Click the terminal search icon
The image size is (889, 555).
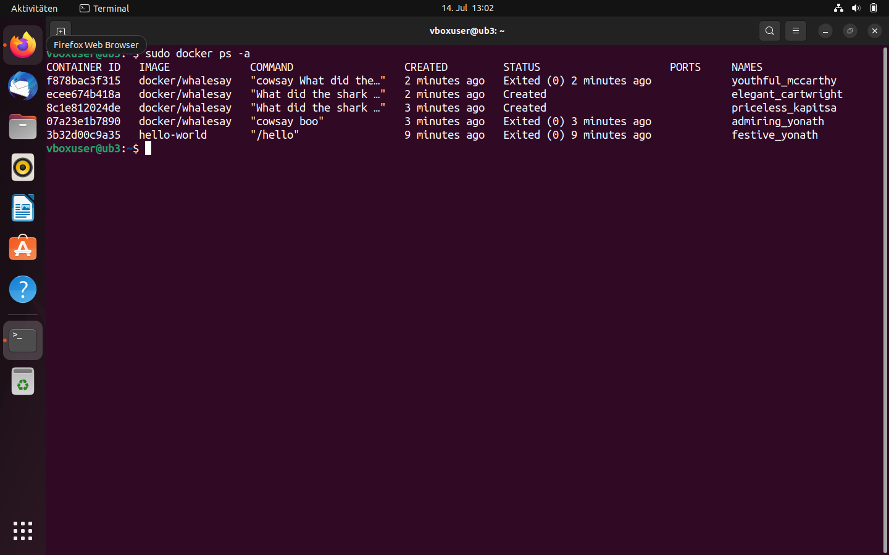click(x=769, y=31)
